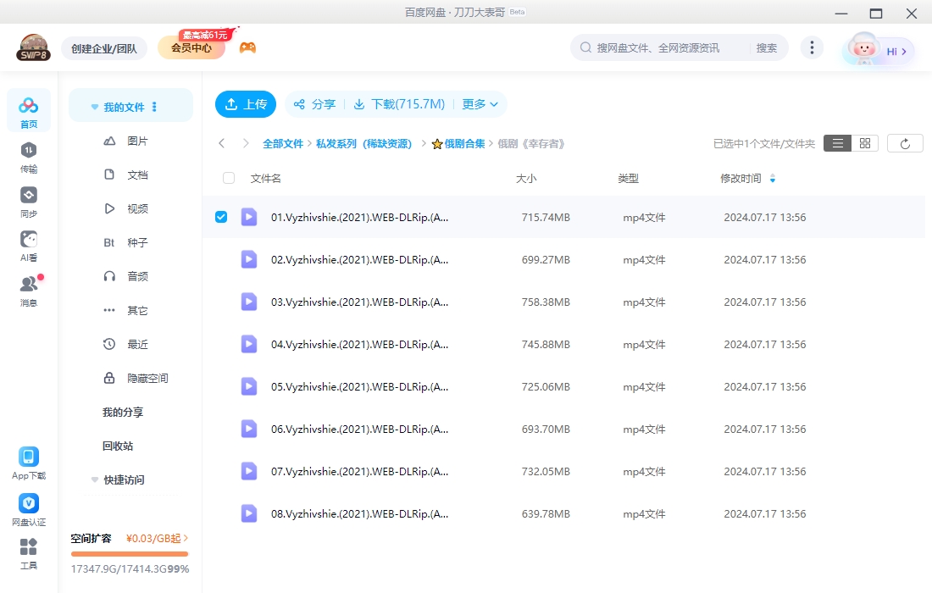This screenshot has height=593, width=932.
Task: Expand the 快捷访问 section
Action: [95, 479]
